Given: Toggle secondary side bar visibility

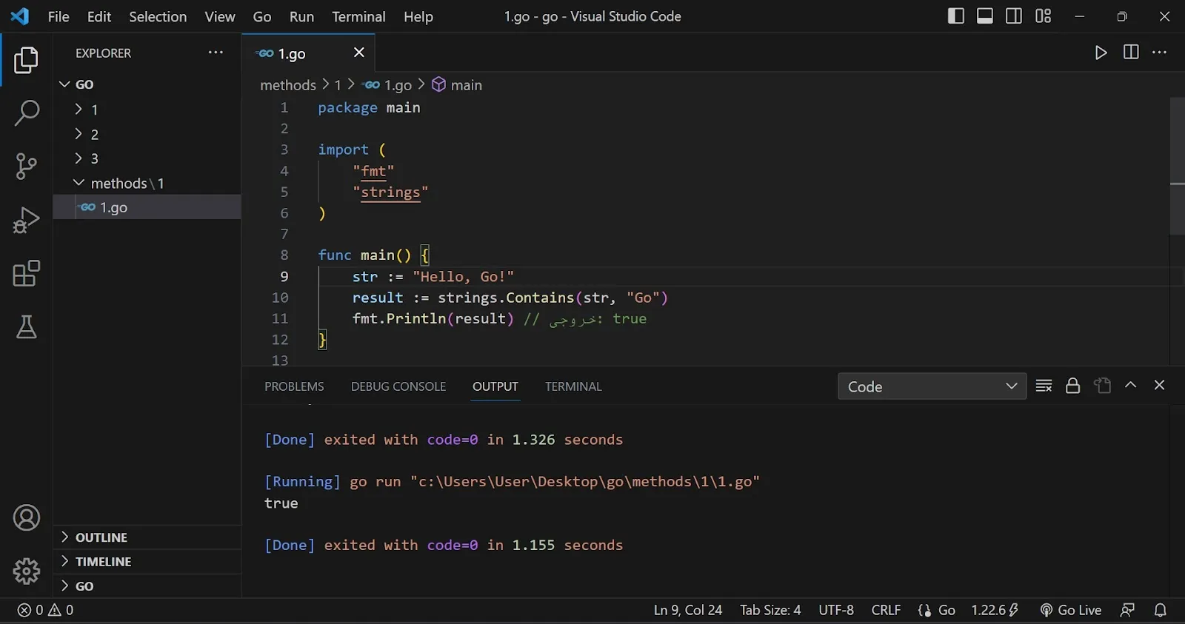Looking at the screenshot, I should pos(1014,16).
